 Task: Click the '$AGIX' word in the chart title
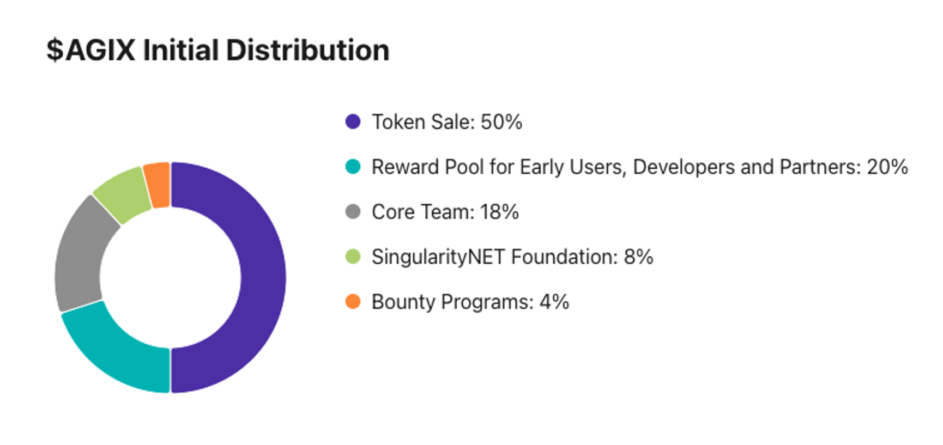tap(90, 50)
